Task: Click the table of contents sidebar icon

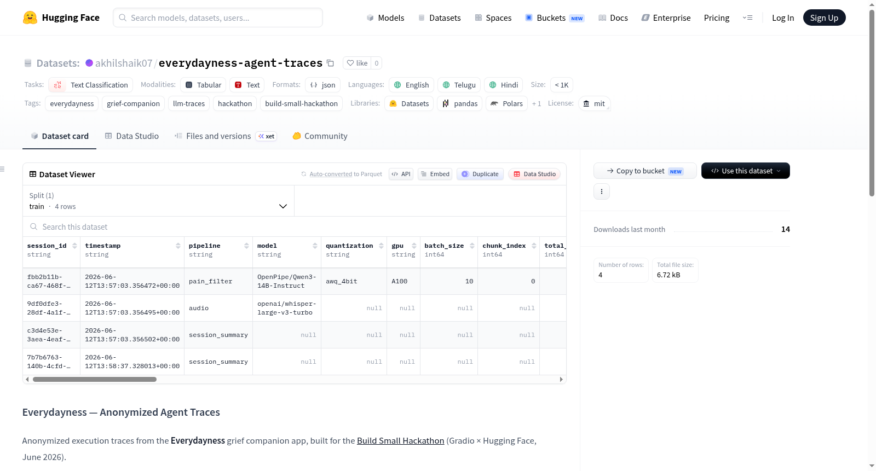Action: pos(2,169)
